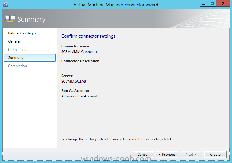Click the wizard app icon in title bar
This screenshot has width=232, height=163.
point(5,5)
